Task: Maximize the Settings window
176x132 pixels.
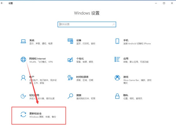Action: [164, 3]
